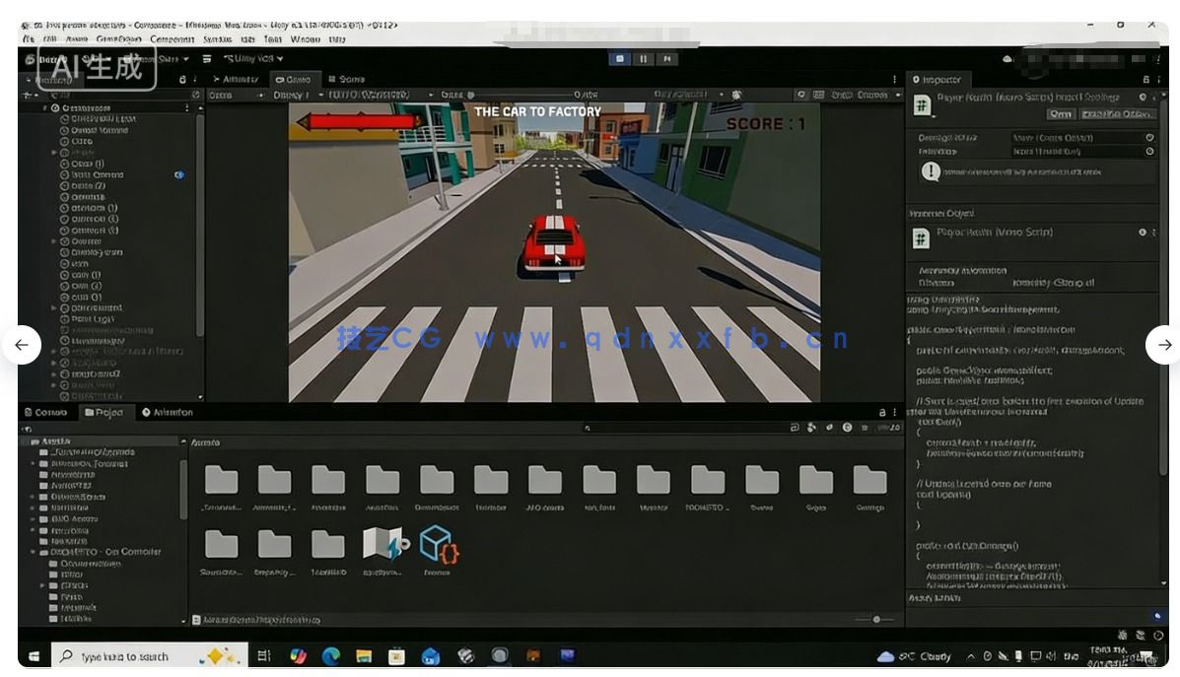Toggle the Main Camera visibility in the Hierarchy
The image size is (1180, 677).
(179, 174)
